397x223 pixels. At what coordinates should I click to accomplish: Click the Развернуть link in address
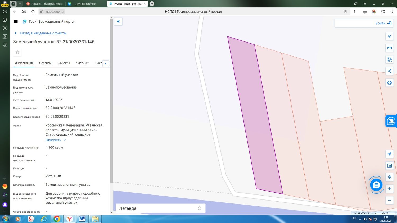(53, 140)
